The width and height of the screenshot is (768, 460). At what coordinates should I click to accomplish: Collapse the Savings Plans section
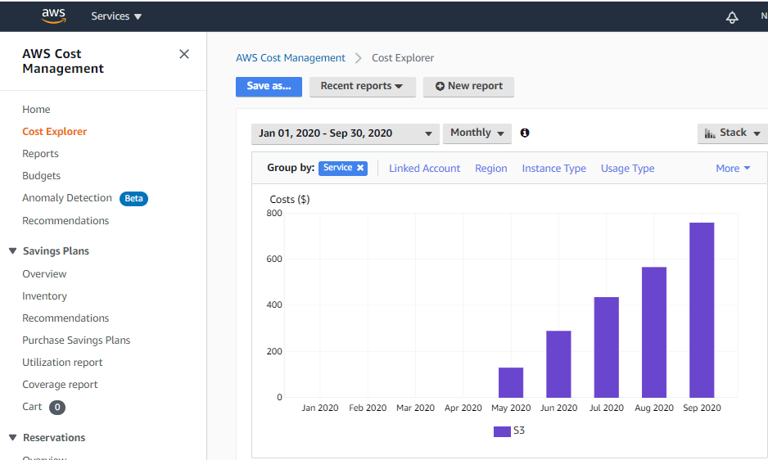[x=13, y=250]
